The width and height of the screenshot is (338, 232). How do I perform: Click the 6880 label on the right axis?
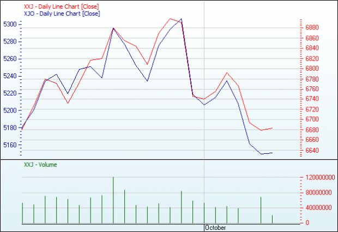[x=312, y=28]
